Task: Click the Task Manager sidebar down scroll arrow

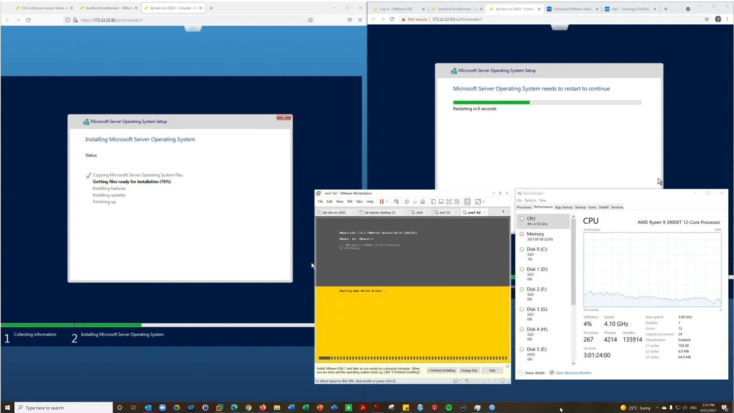Action: [573, 363]
